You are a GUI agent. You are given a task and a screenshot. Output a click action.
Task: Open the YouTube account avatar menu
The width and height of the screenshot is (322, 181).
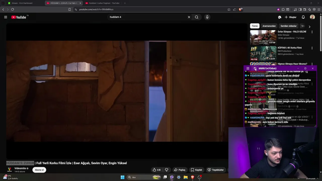pos(312,17)
